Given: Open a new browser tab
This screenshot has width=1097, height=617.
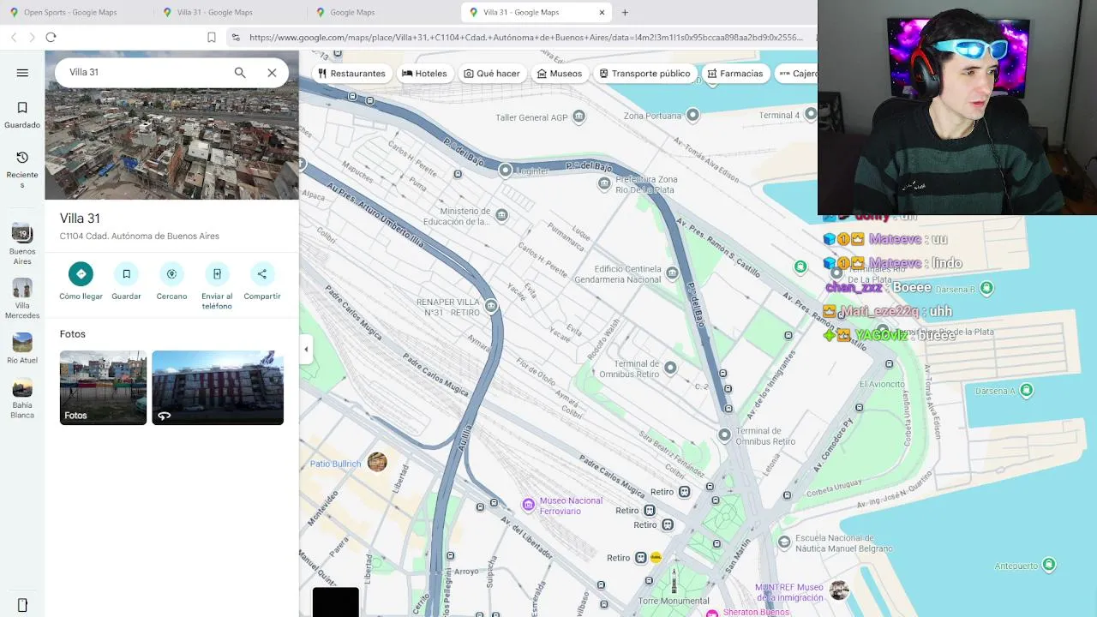Looking at the screenshot, I should (x=625, y=13).
